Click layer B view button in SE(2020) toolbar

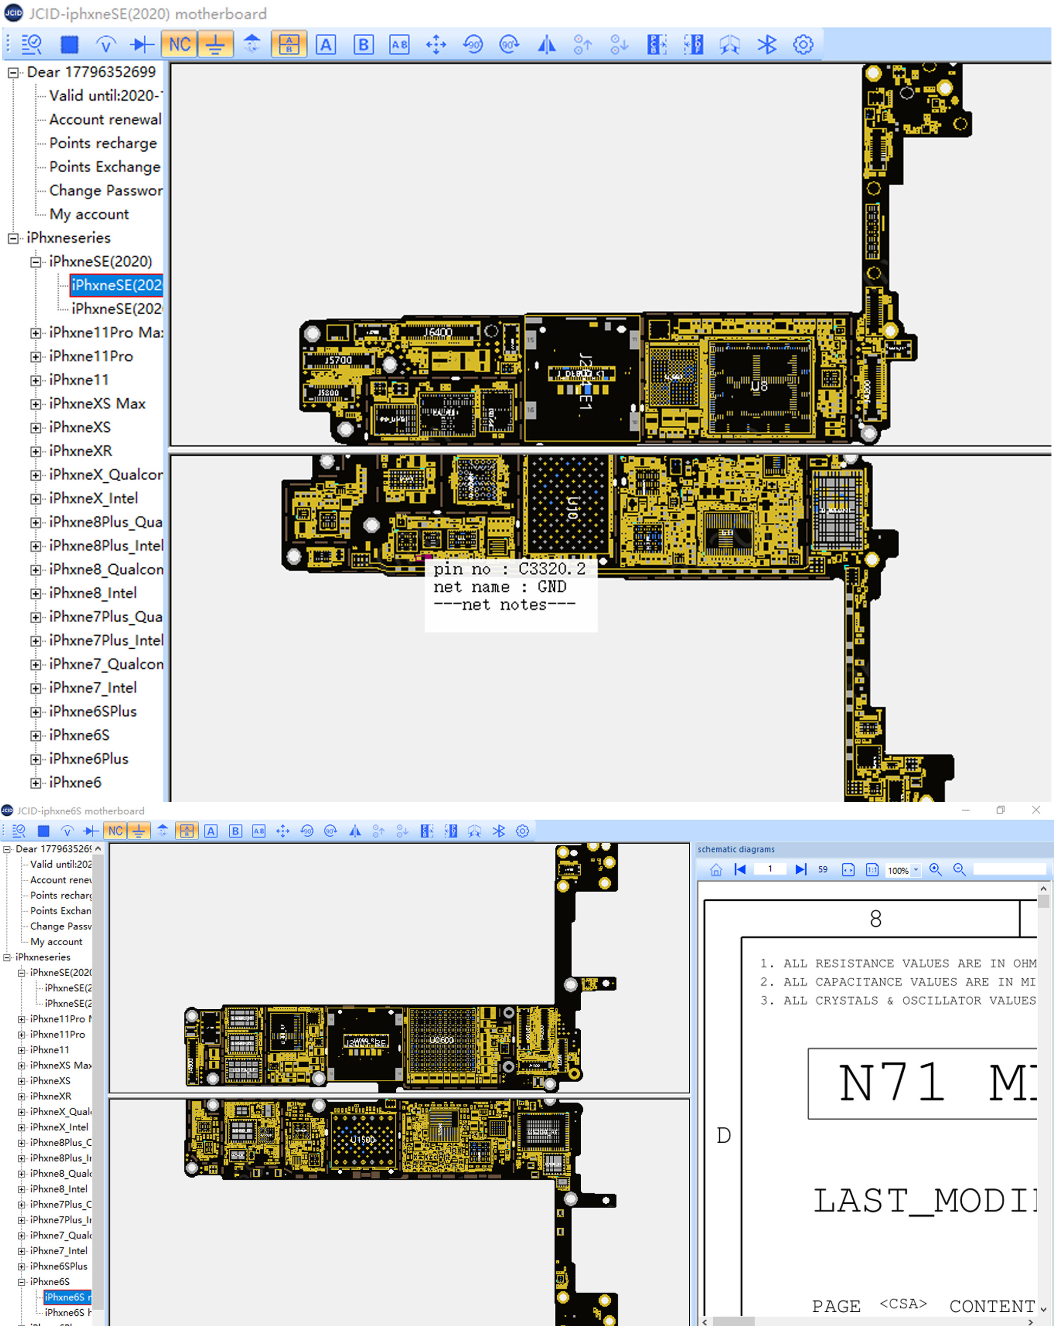[363, 44]
